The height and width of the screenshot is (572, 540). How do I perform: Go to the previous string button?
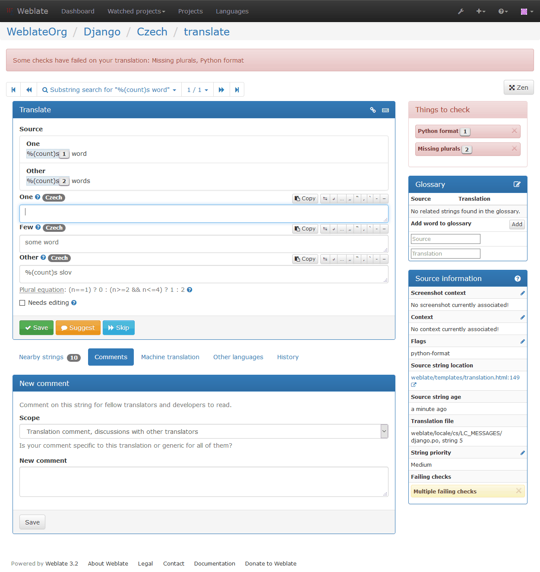29,90
